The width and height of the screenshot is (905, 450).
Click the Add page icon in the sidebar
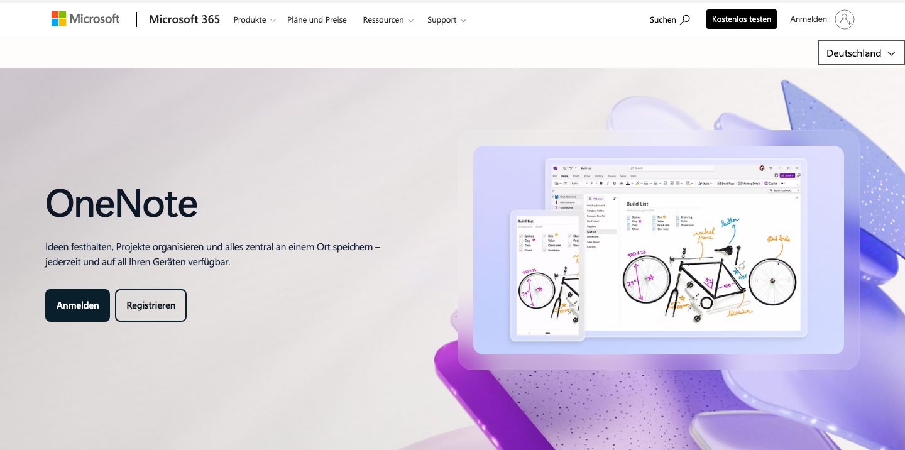[x=590, y=199]
